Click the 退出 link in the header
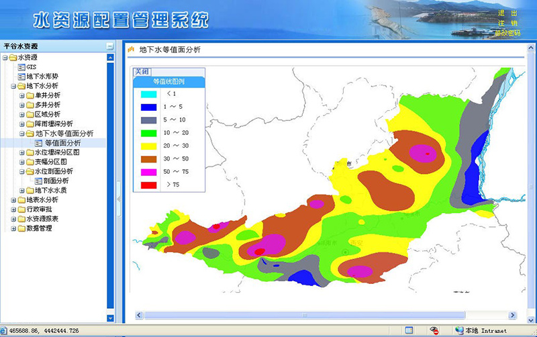This screenshot has height=337, width=537. 507,13
